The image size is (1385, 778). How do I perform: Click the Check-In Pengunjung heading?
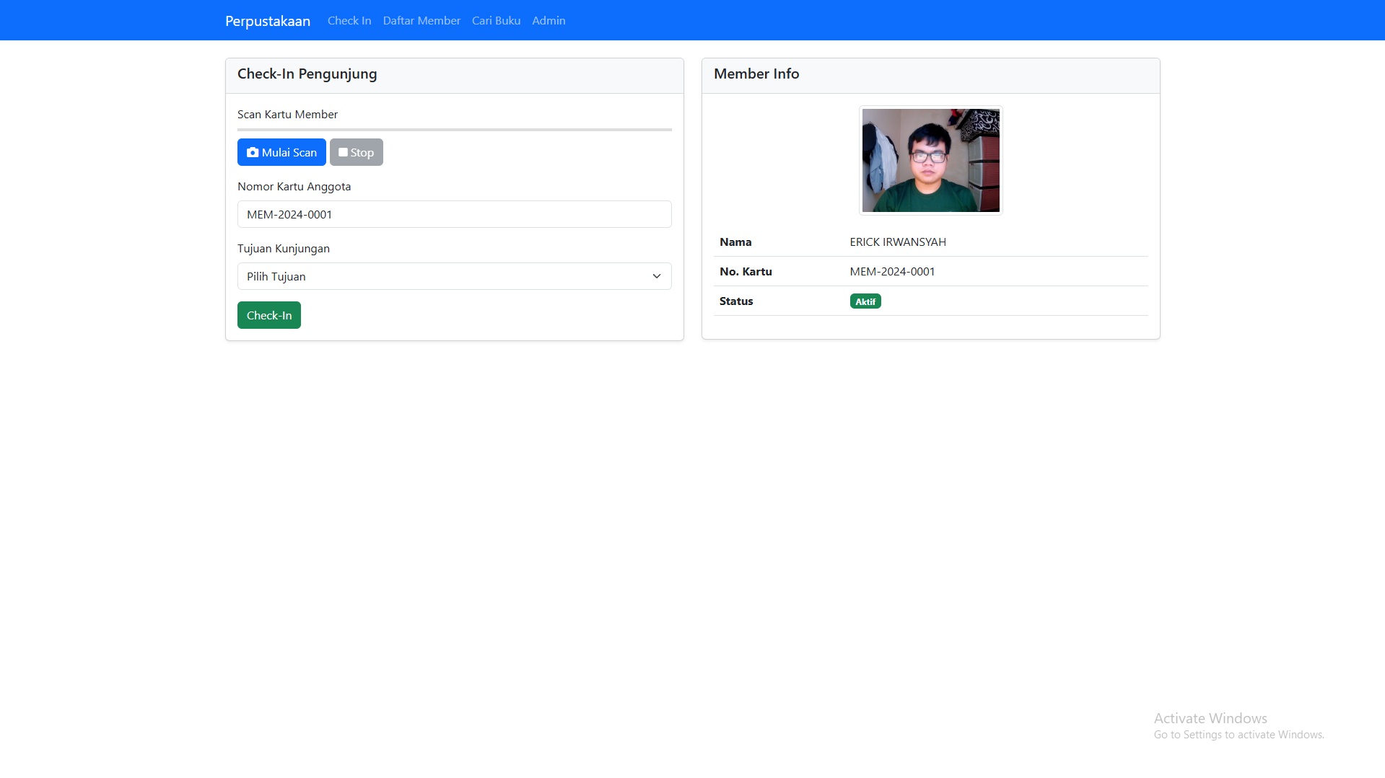(x=307, y=74)
